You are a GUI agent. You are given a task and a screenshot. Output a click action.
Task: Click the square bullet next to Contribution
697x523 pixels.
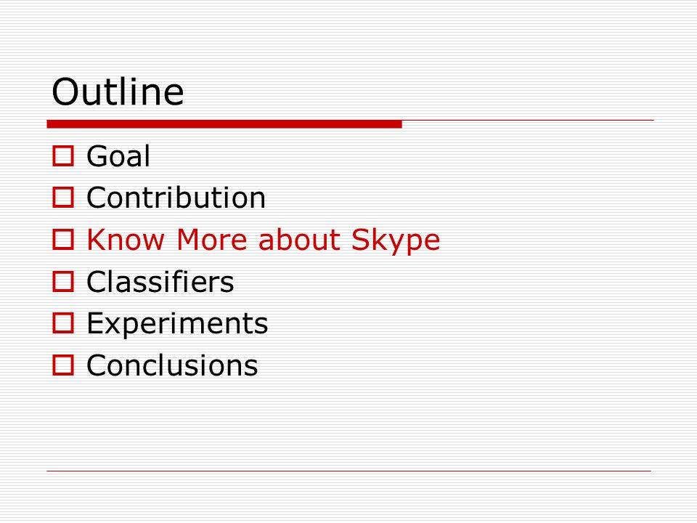pos(63,198)
